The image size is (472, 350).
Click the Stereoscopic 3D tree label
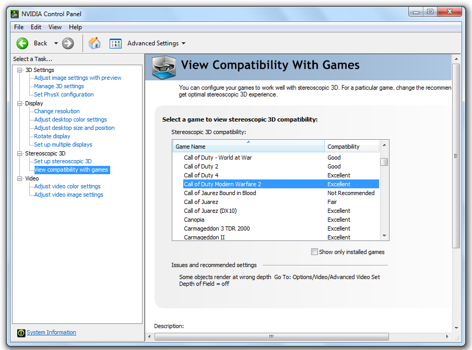[x=45, y=153]
